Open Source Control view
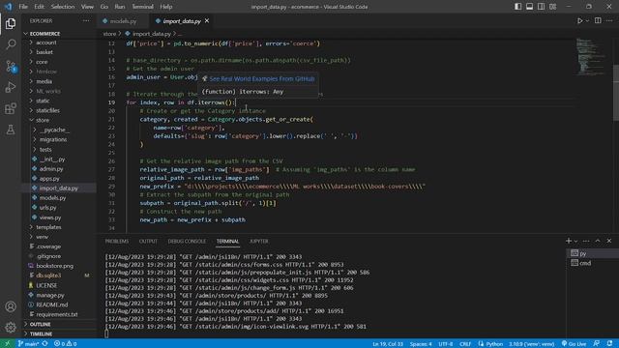The image size is (619, 348). (11, 66)
